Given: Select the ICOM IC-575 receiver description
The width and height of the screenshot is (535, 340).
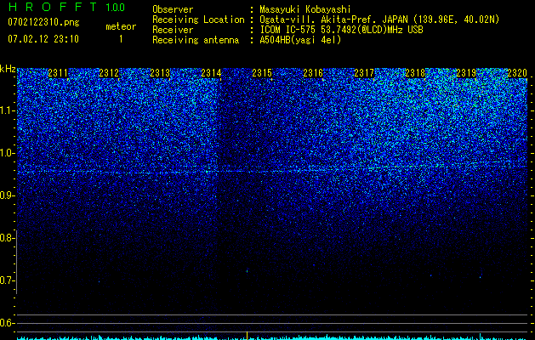Looking at the screenshot, I should click(x=341, y=30).
